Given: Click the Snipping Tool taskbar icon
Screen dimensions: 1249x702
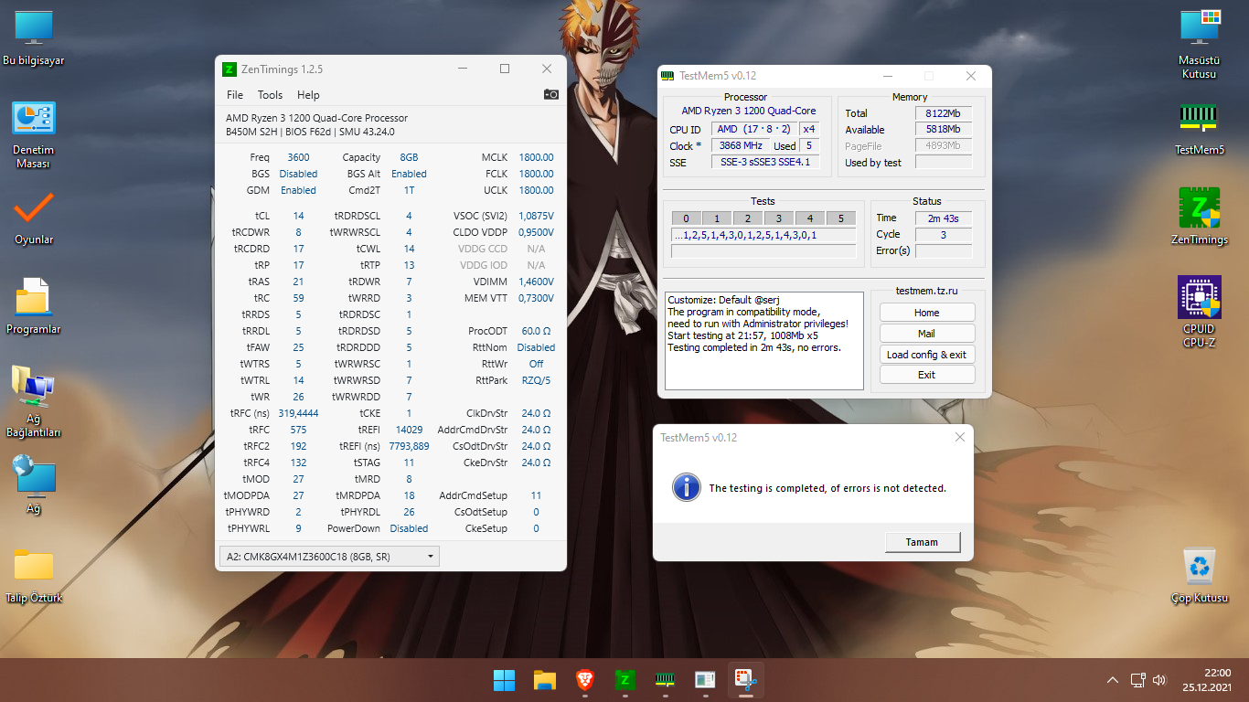Looking at the screenshot, I should coord(746,680).
